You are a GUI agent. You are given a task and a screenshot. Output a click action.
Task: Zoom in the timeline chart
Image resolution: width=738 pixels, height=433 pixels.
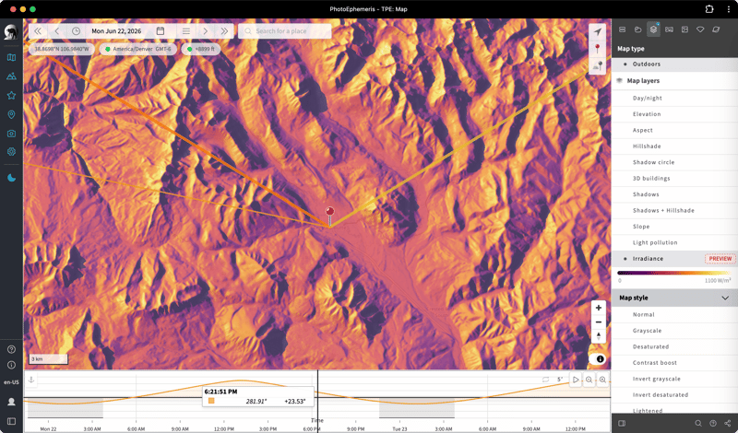(602, 380)
